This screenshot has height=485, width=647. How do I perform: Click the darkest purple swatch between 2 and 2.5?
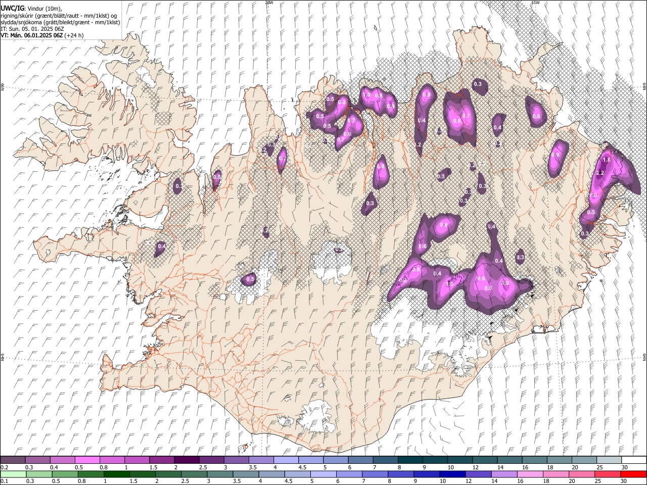pos(187,460)
